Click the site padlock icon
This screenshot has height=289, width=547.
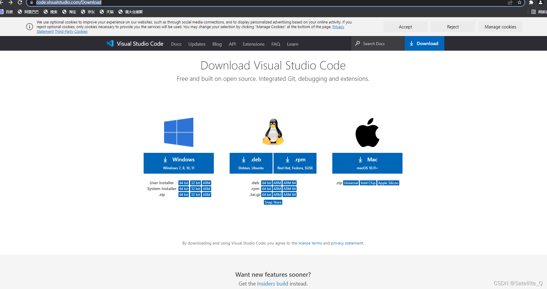coord(32,2)
